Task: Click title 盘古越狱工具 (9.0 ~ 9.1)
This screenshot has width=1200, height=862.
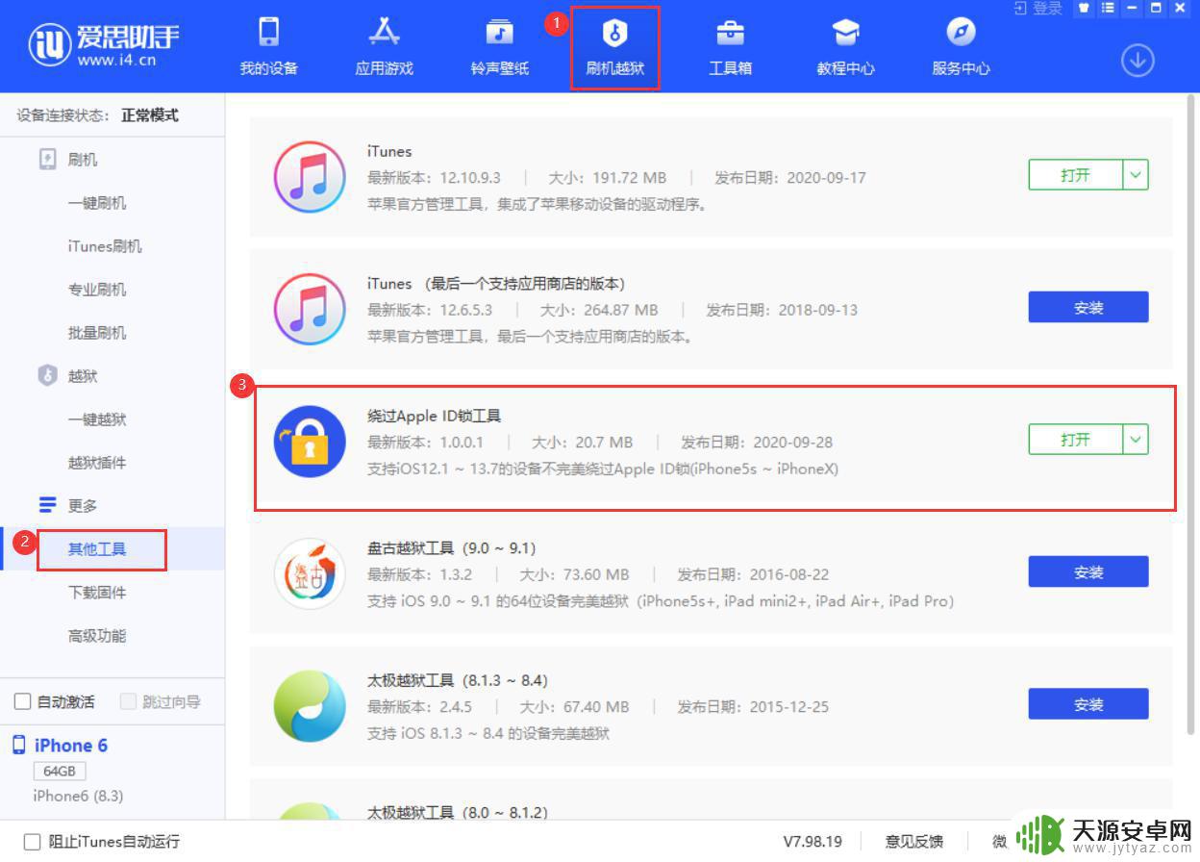Action: point(452,548)
